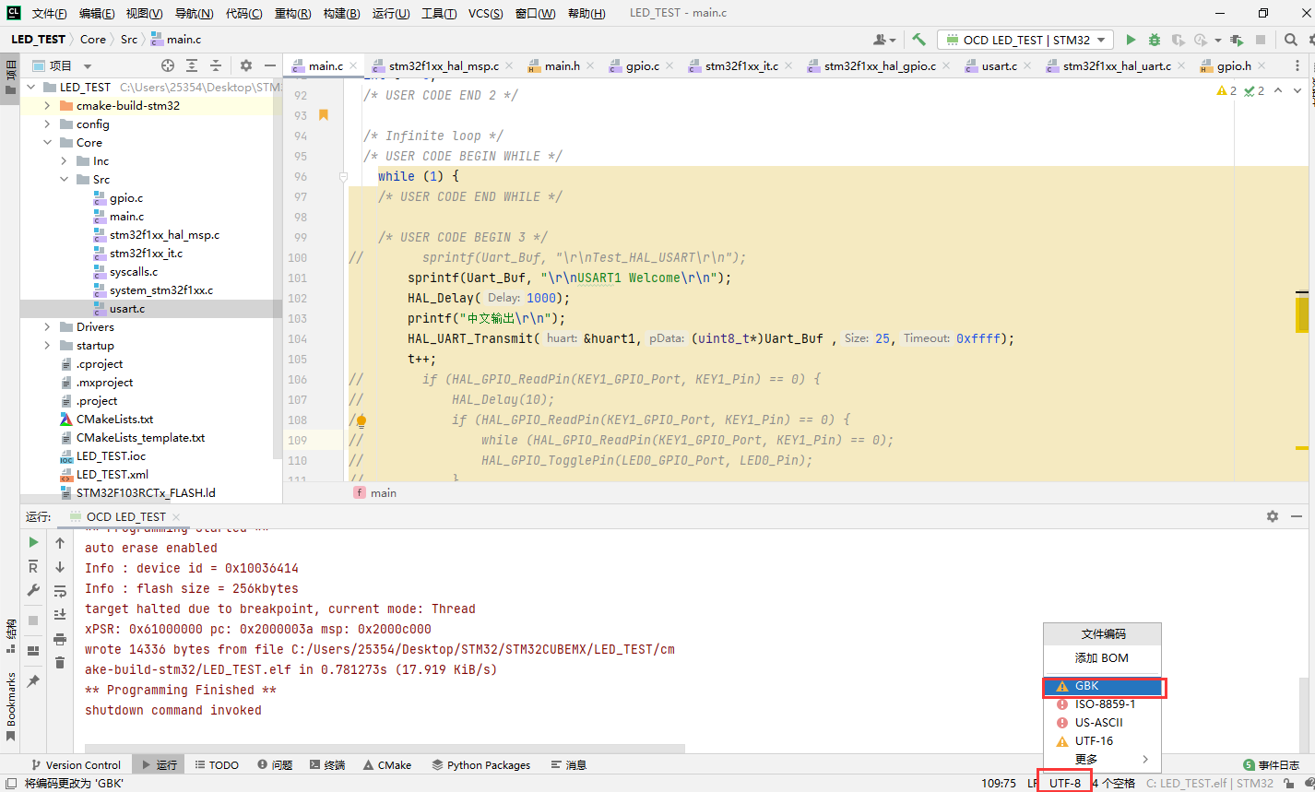Start debugging with the bug icon
The image size is (1315, 792).
tap(1155, 40)
